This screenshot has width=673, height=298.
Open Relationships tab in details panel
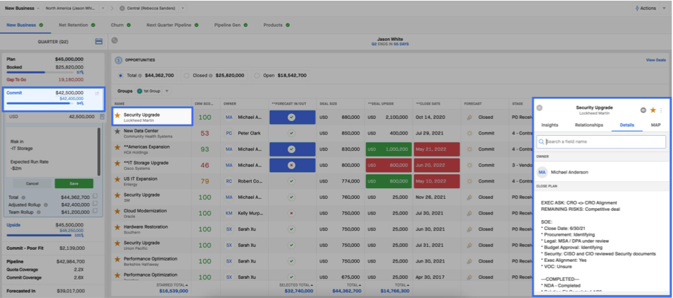589,125
